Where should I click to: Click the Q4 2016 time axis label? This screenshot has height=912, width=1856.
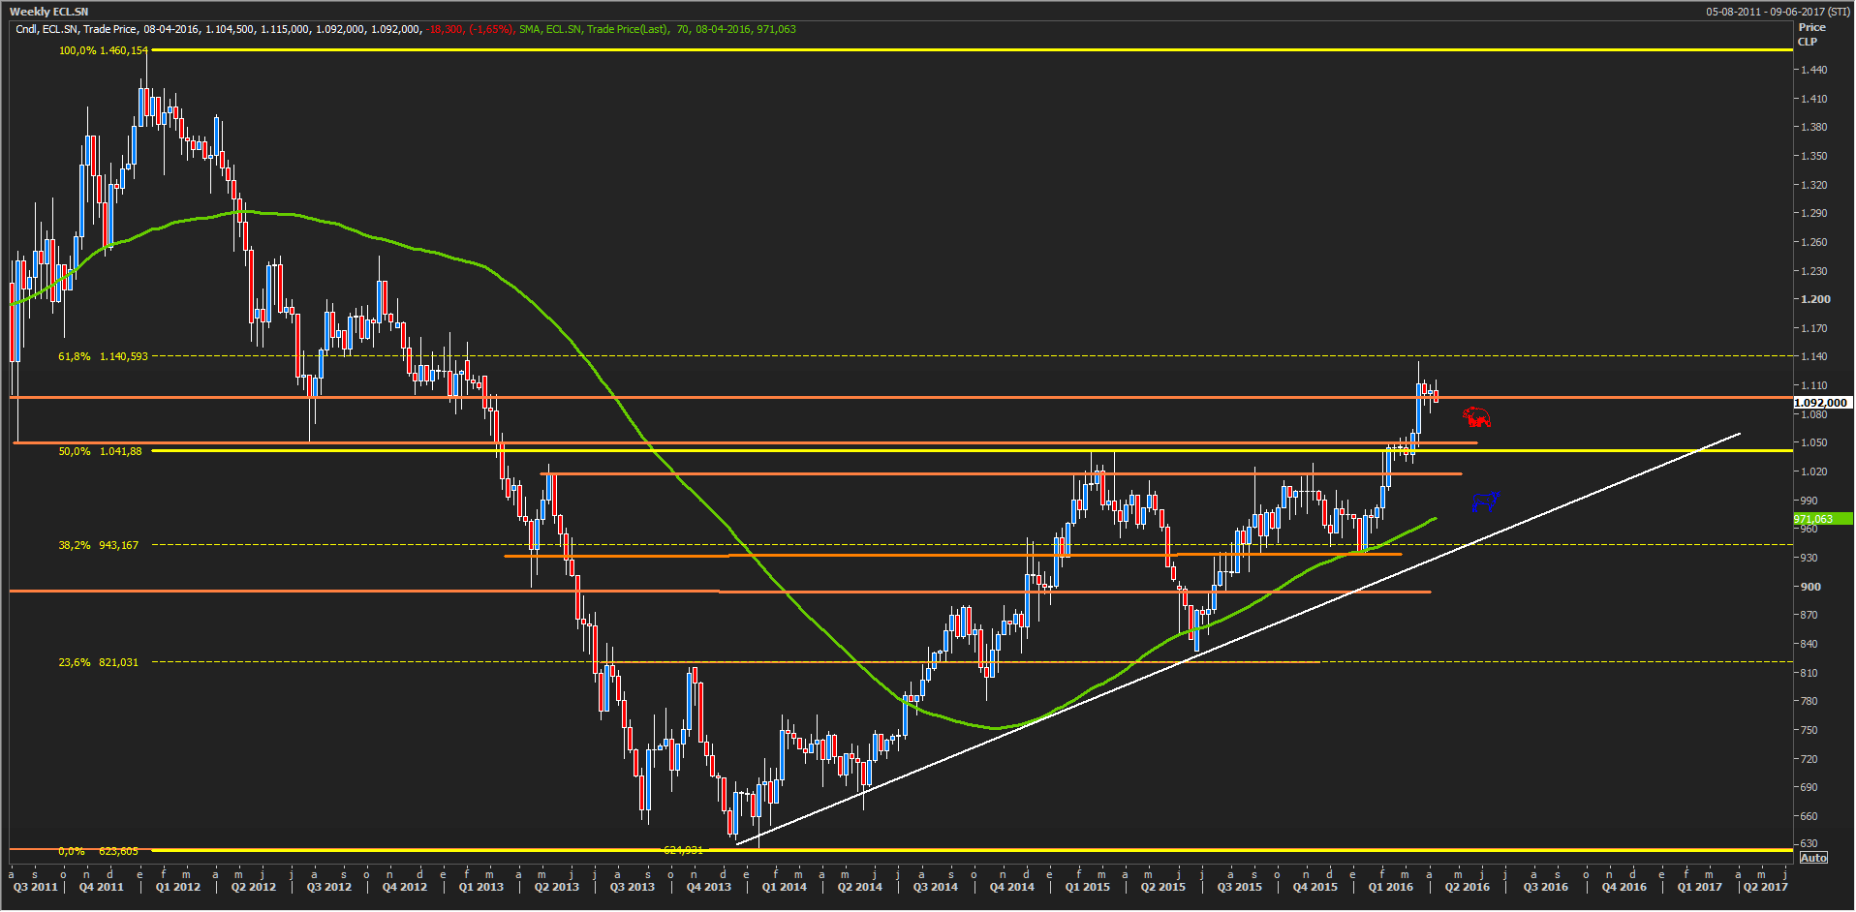click(1624, 887)
